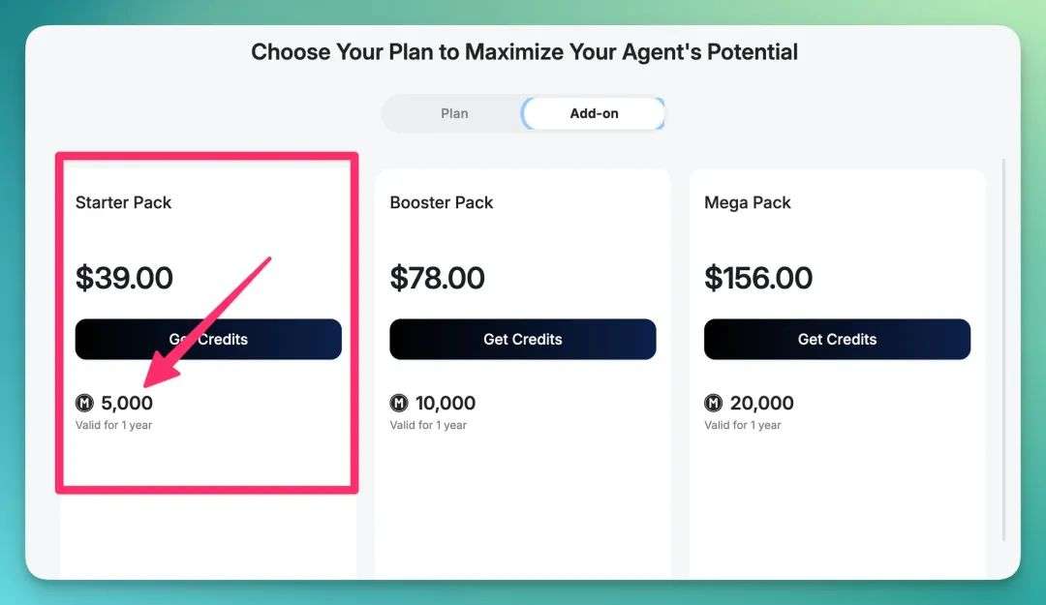
Task: Click the Booster Pack credit coin icon
Action: pyautogui.click(x=399, y=403)
